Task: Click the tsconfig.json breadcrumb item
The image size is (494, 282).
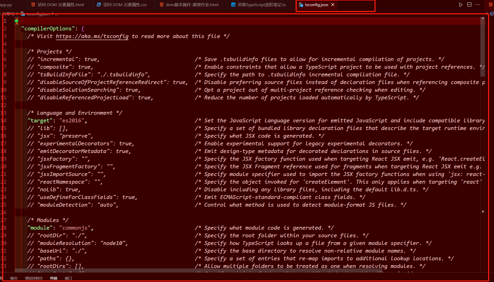Action: (x=38, y=14)
